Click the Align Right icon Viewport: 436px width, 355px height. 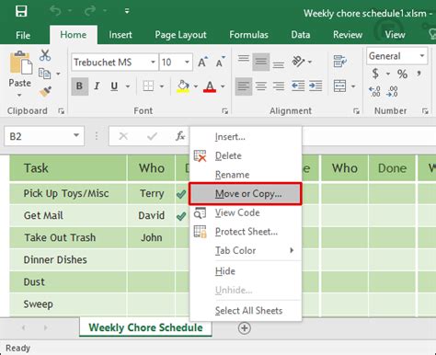(x=279, y=86)
